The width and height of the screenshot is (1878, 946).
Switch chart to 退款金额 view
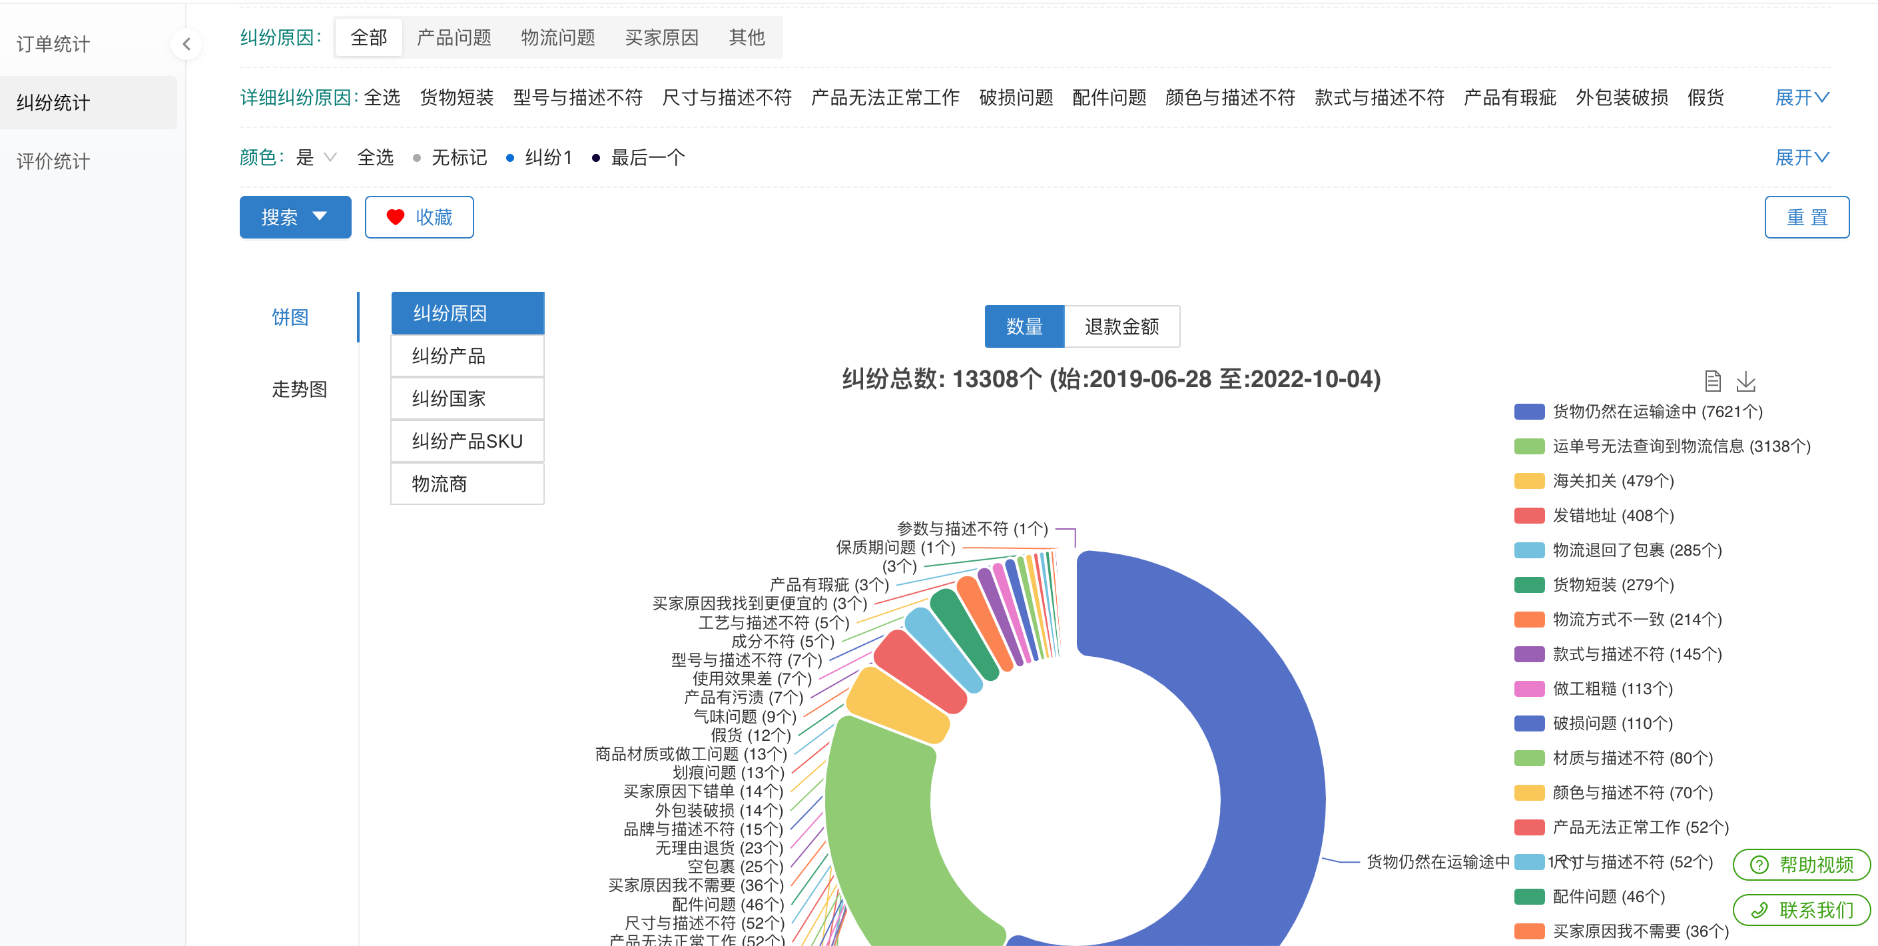click(x=1121, y=326)
